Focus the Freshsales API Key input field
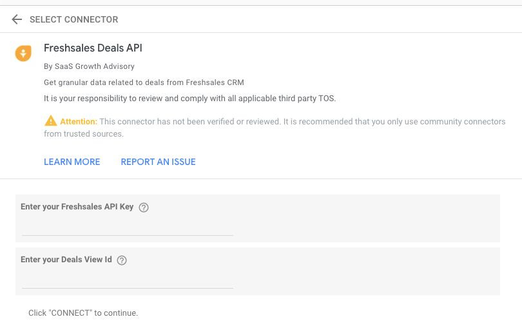 click(128, 228)
